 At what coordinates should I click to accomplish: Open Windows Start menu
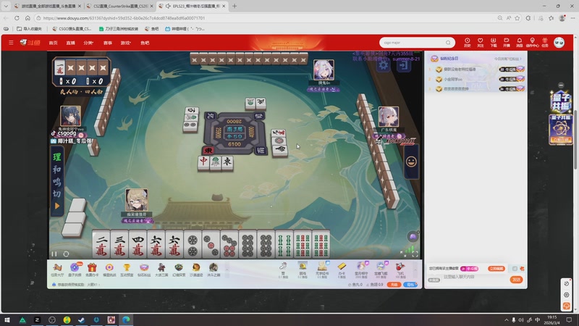(x=7, y=319)
